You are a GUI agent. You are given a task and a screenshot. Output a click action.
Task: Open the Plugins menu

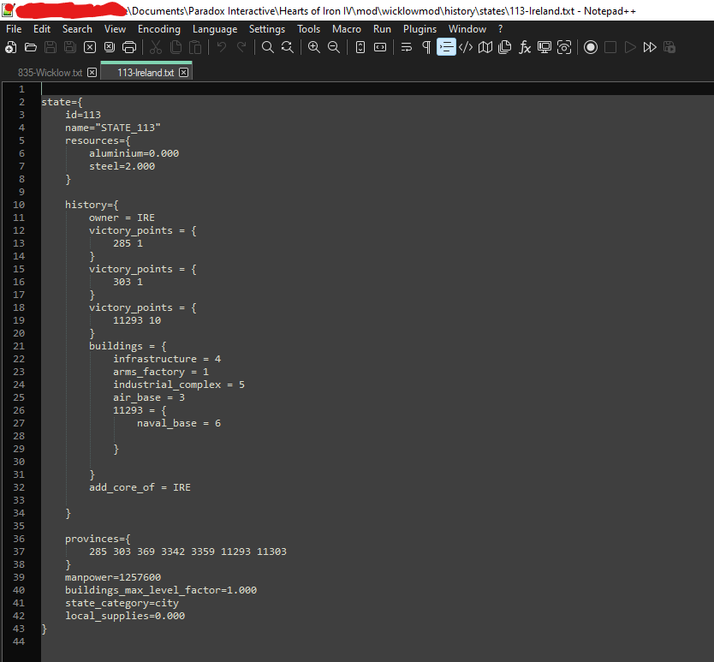tap(419, 28)
